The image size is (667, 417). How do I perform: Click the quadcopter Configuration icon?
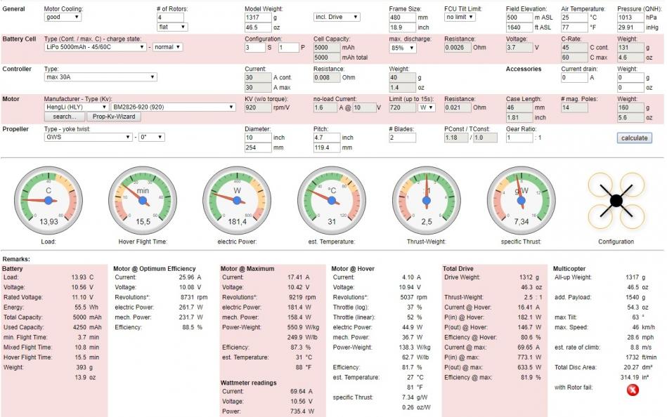pos(616,201)
